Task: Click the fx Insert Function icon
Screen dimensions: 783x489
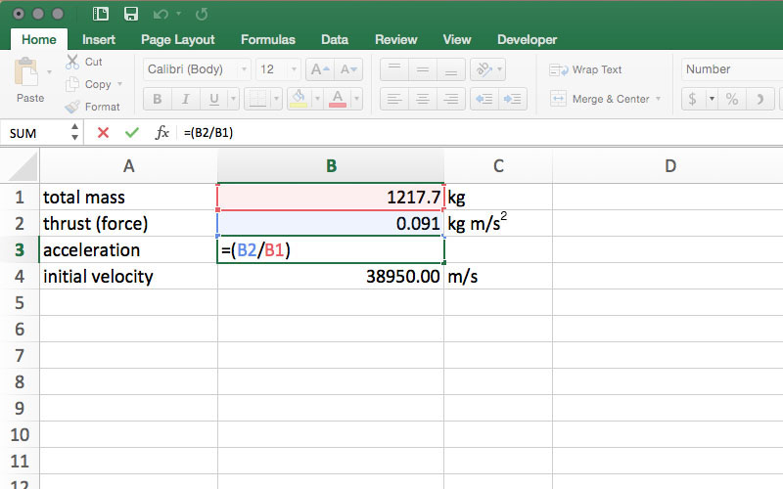Action: click(162, 132)
